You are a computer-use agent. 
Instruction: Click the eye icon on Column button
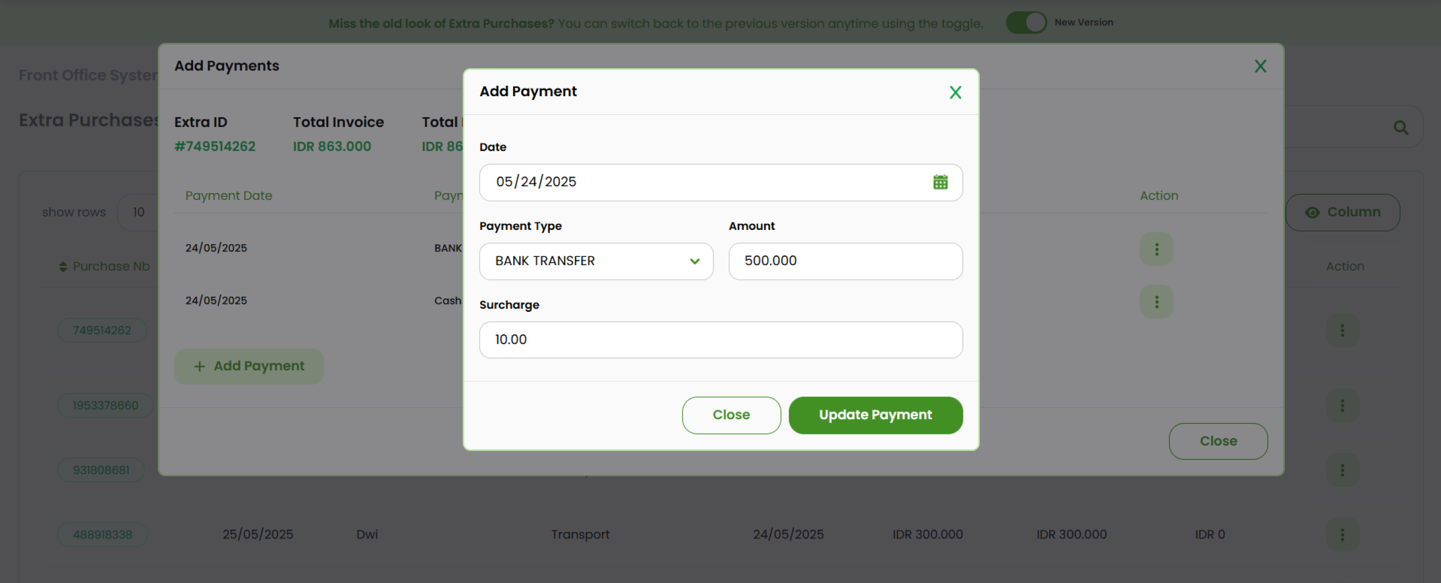tap(1313, 212)
